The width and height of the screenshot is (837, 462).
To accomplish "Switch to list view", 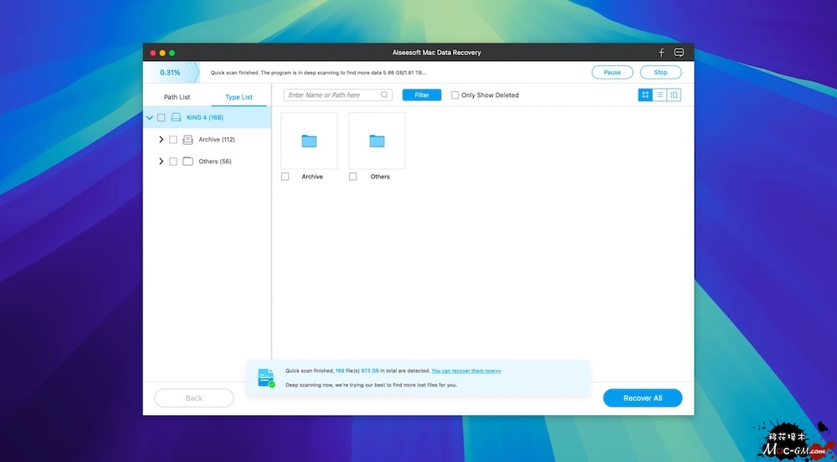I will coord(660,95).
